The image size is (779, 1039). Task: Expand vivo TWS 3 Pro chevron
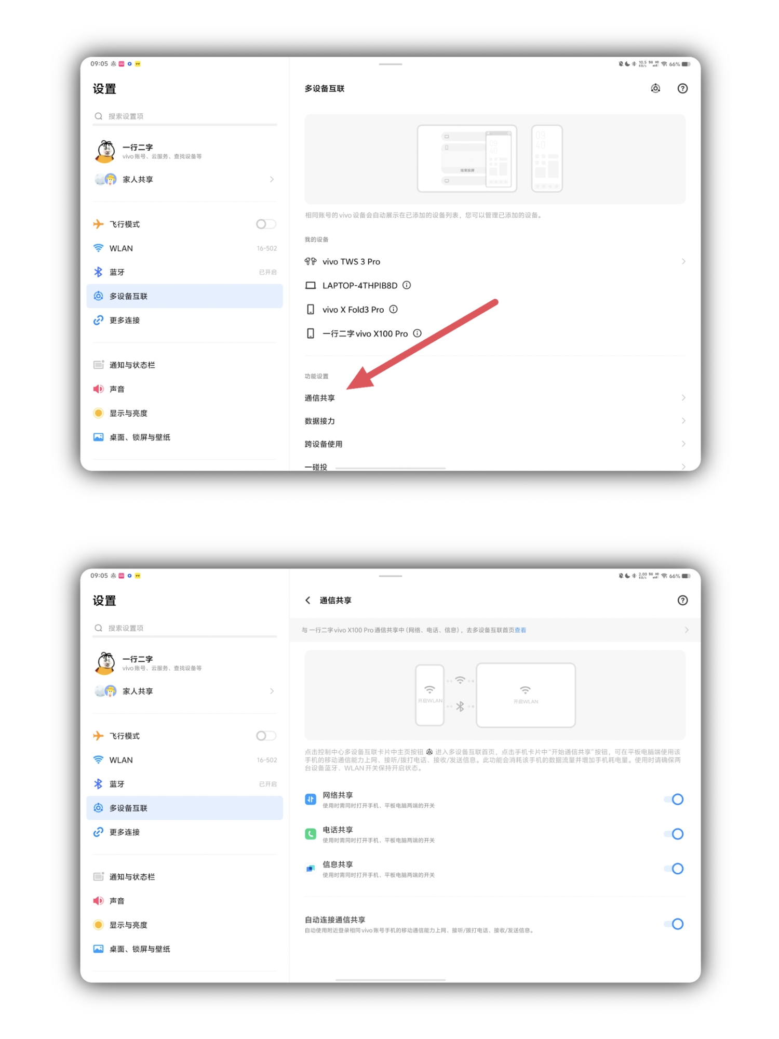683,261
